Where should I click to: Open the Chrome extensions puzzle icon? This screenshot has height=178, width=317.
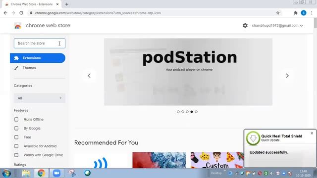point(295,13)
